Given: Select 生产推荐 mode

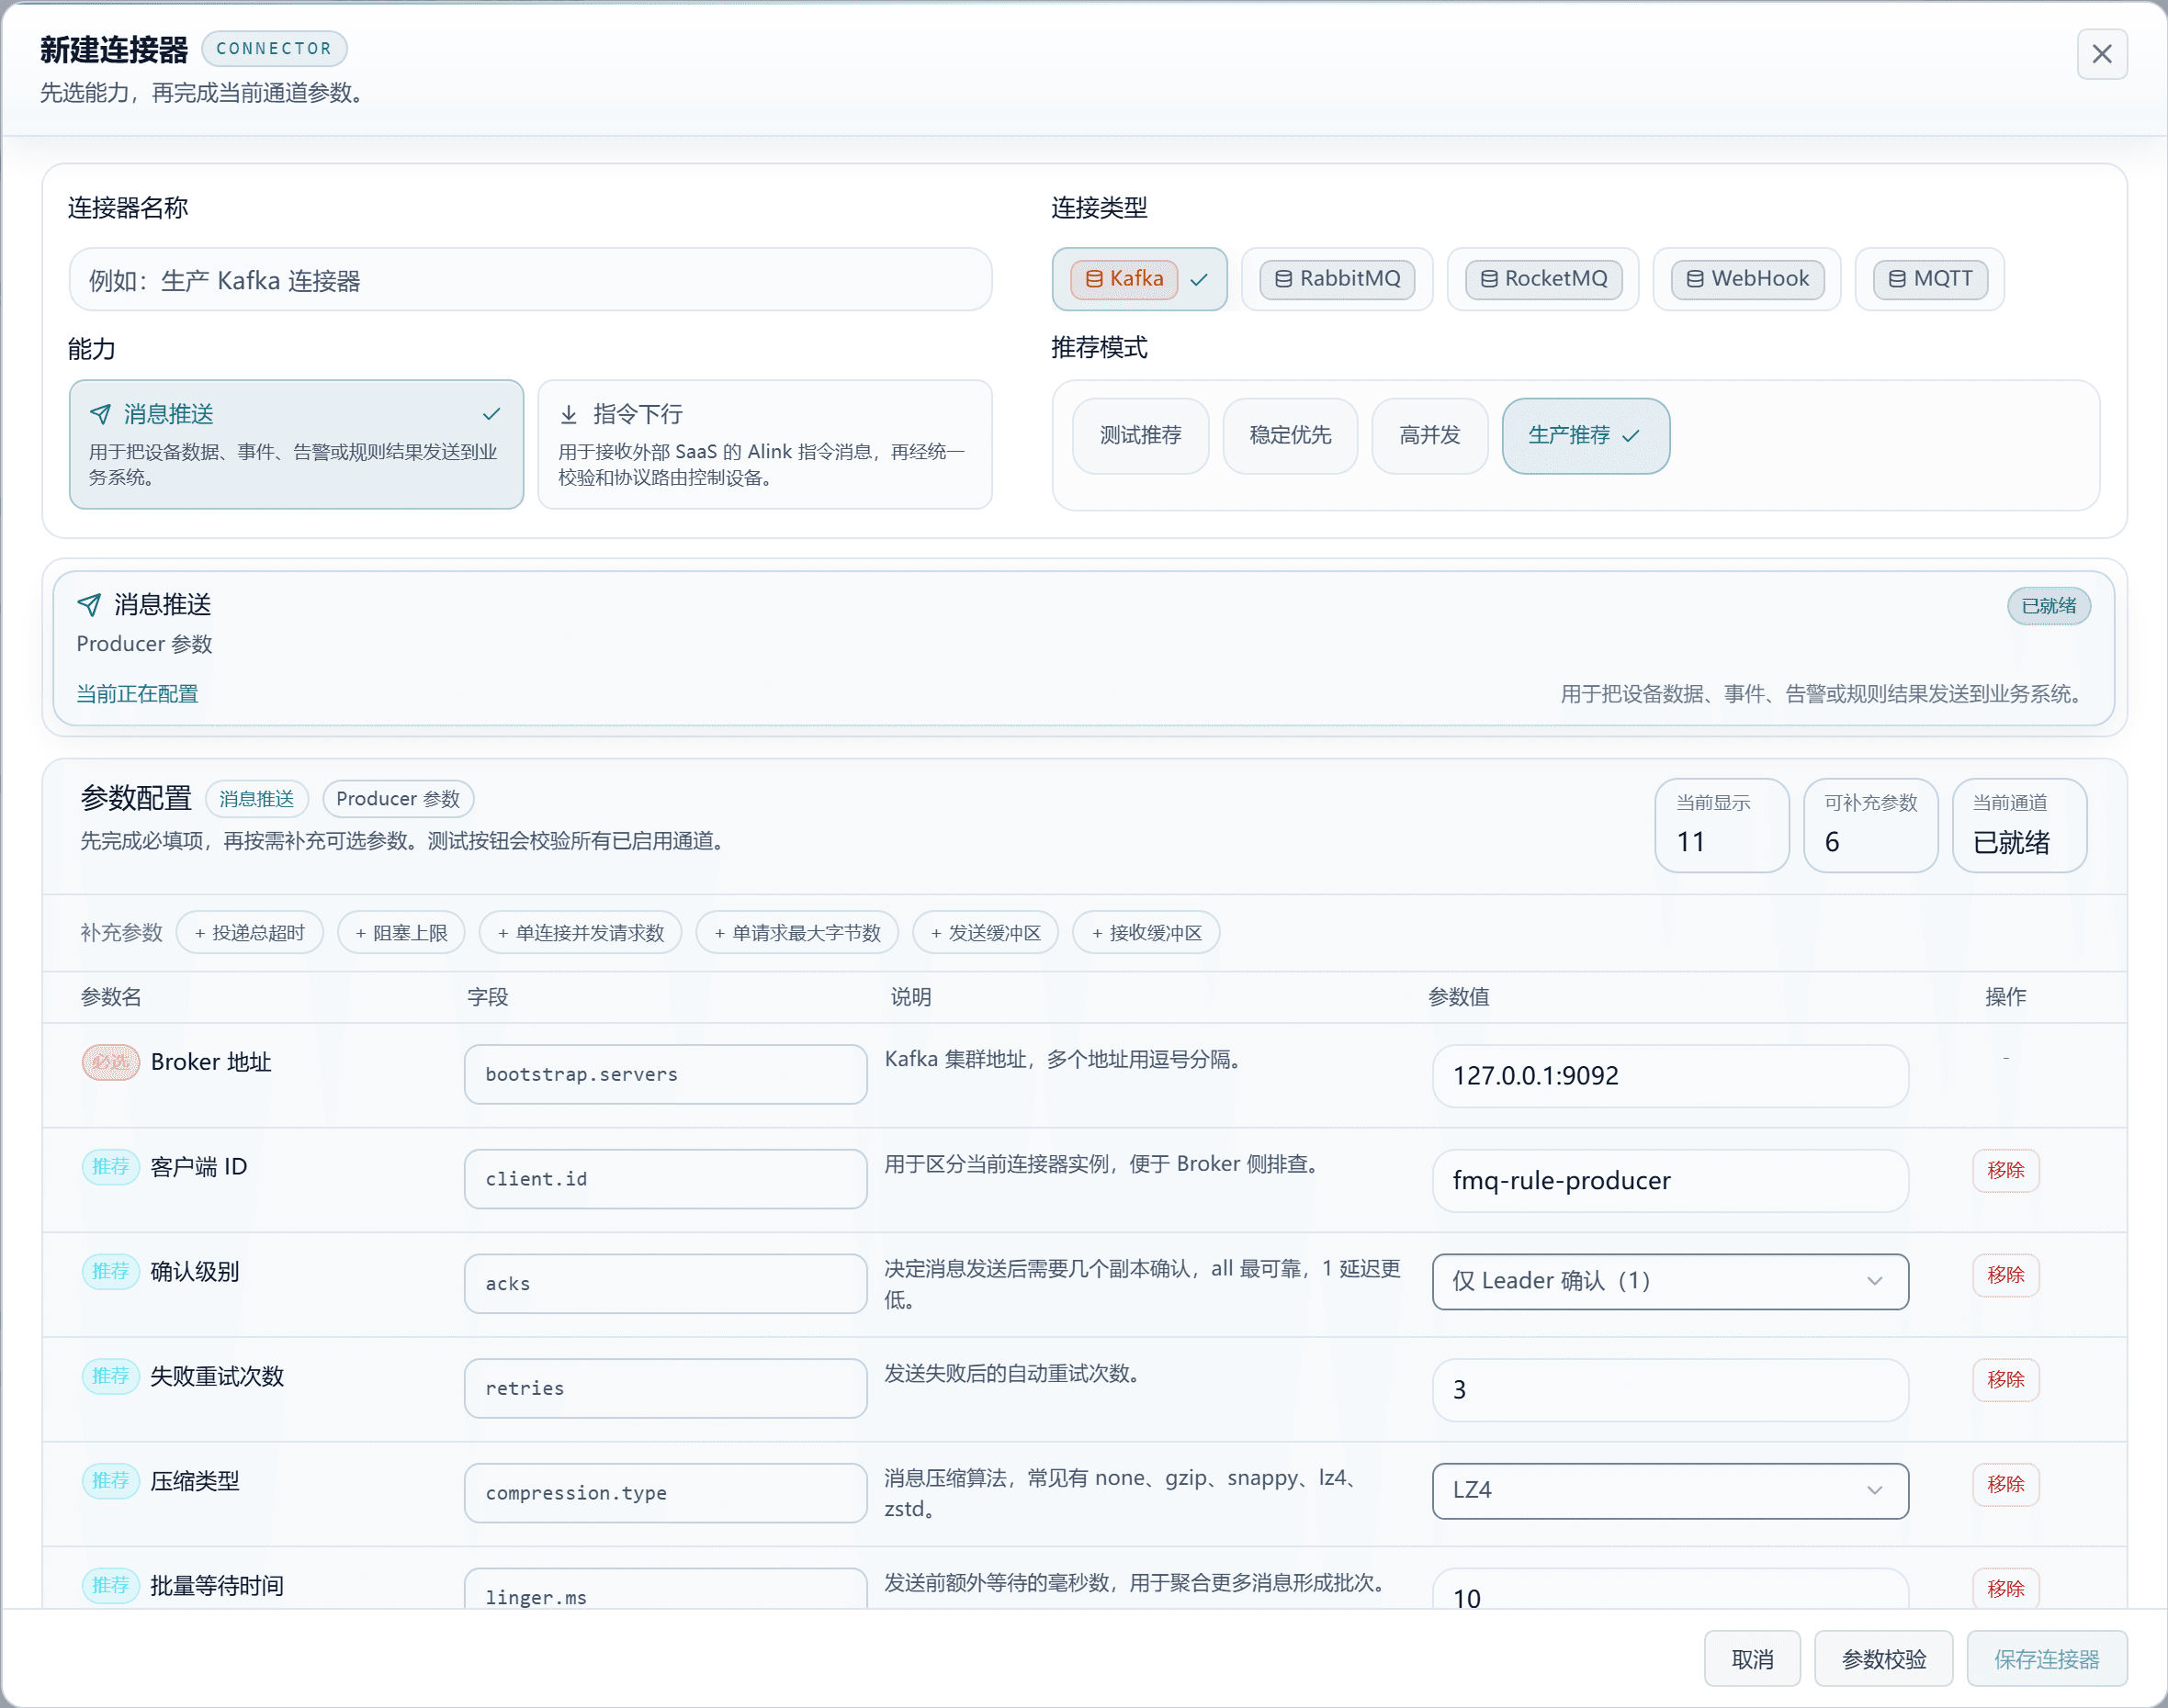Looking at the screenshot, I should coord(1586,436).
